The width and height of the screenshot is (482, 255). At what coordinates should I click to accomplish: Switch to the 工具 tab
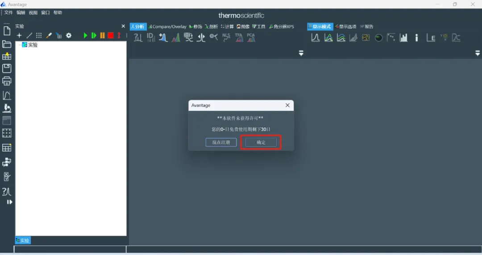pyautogui.click(x=259, y=26)
